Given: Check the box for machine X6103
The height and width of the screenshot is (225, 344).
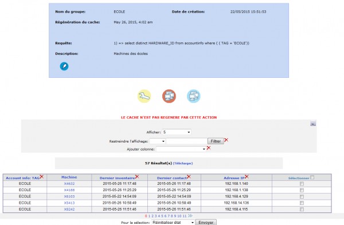Looking at the screenshot, I should (302, 196).
